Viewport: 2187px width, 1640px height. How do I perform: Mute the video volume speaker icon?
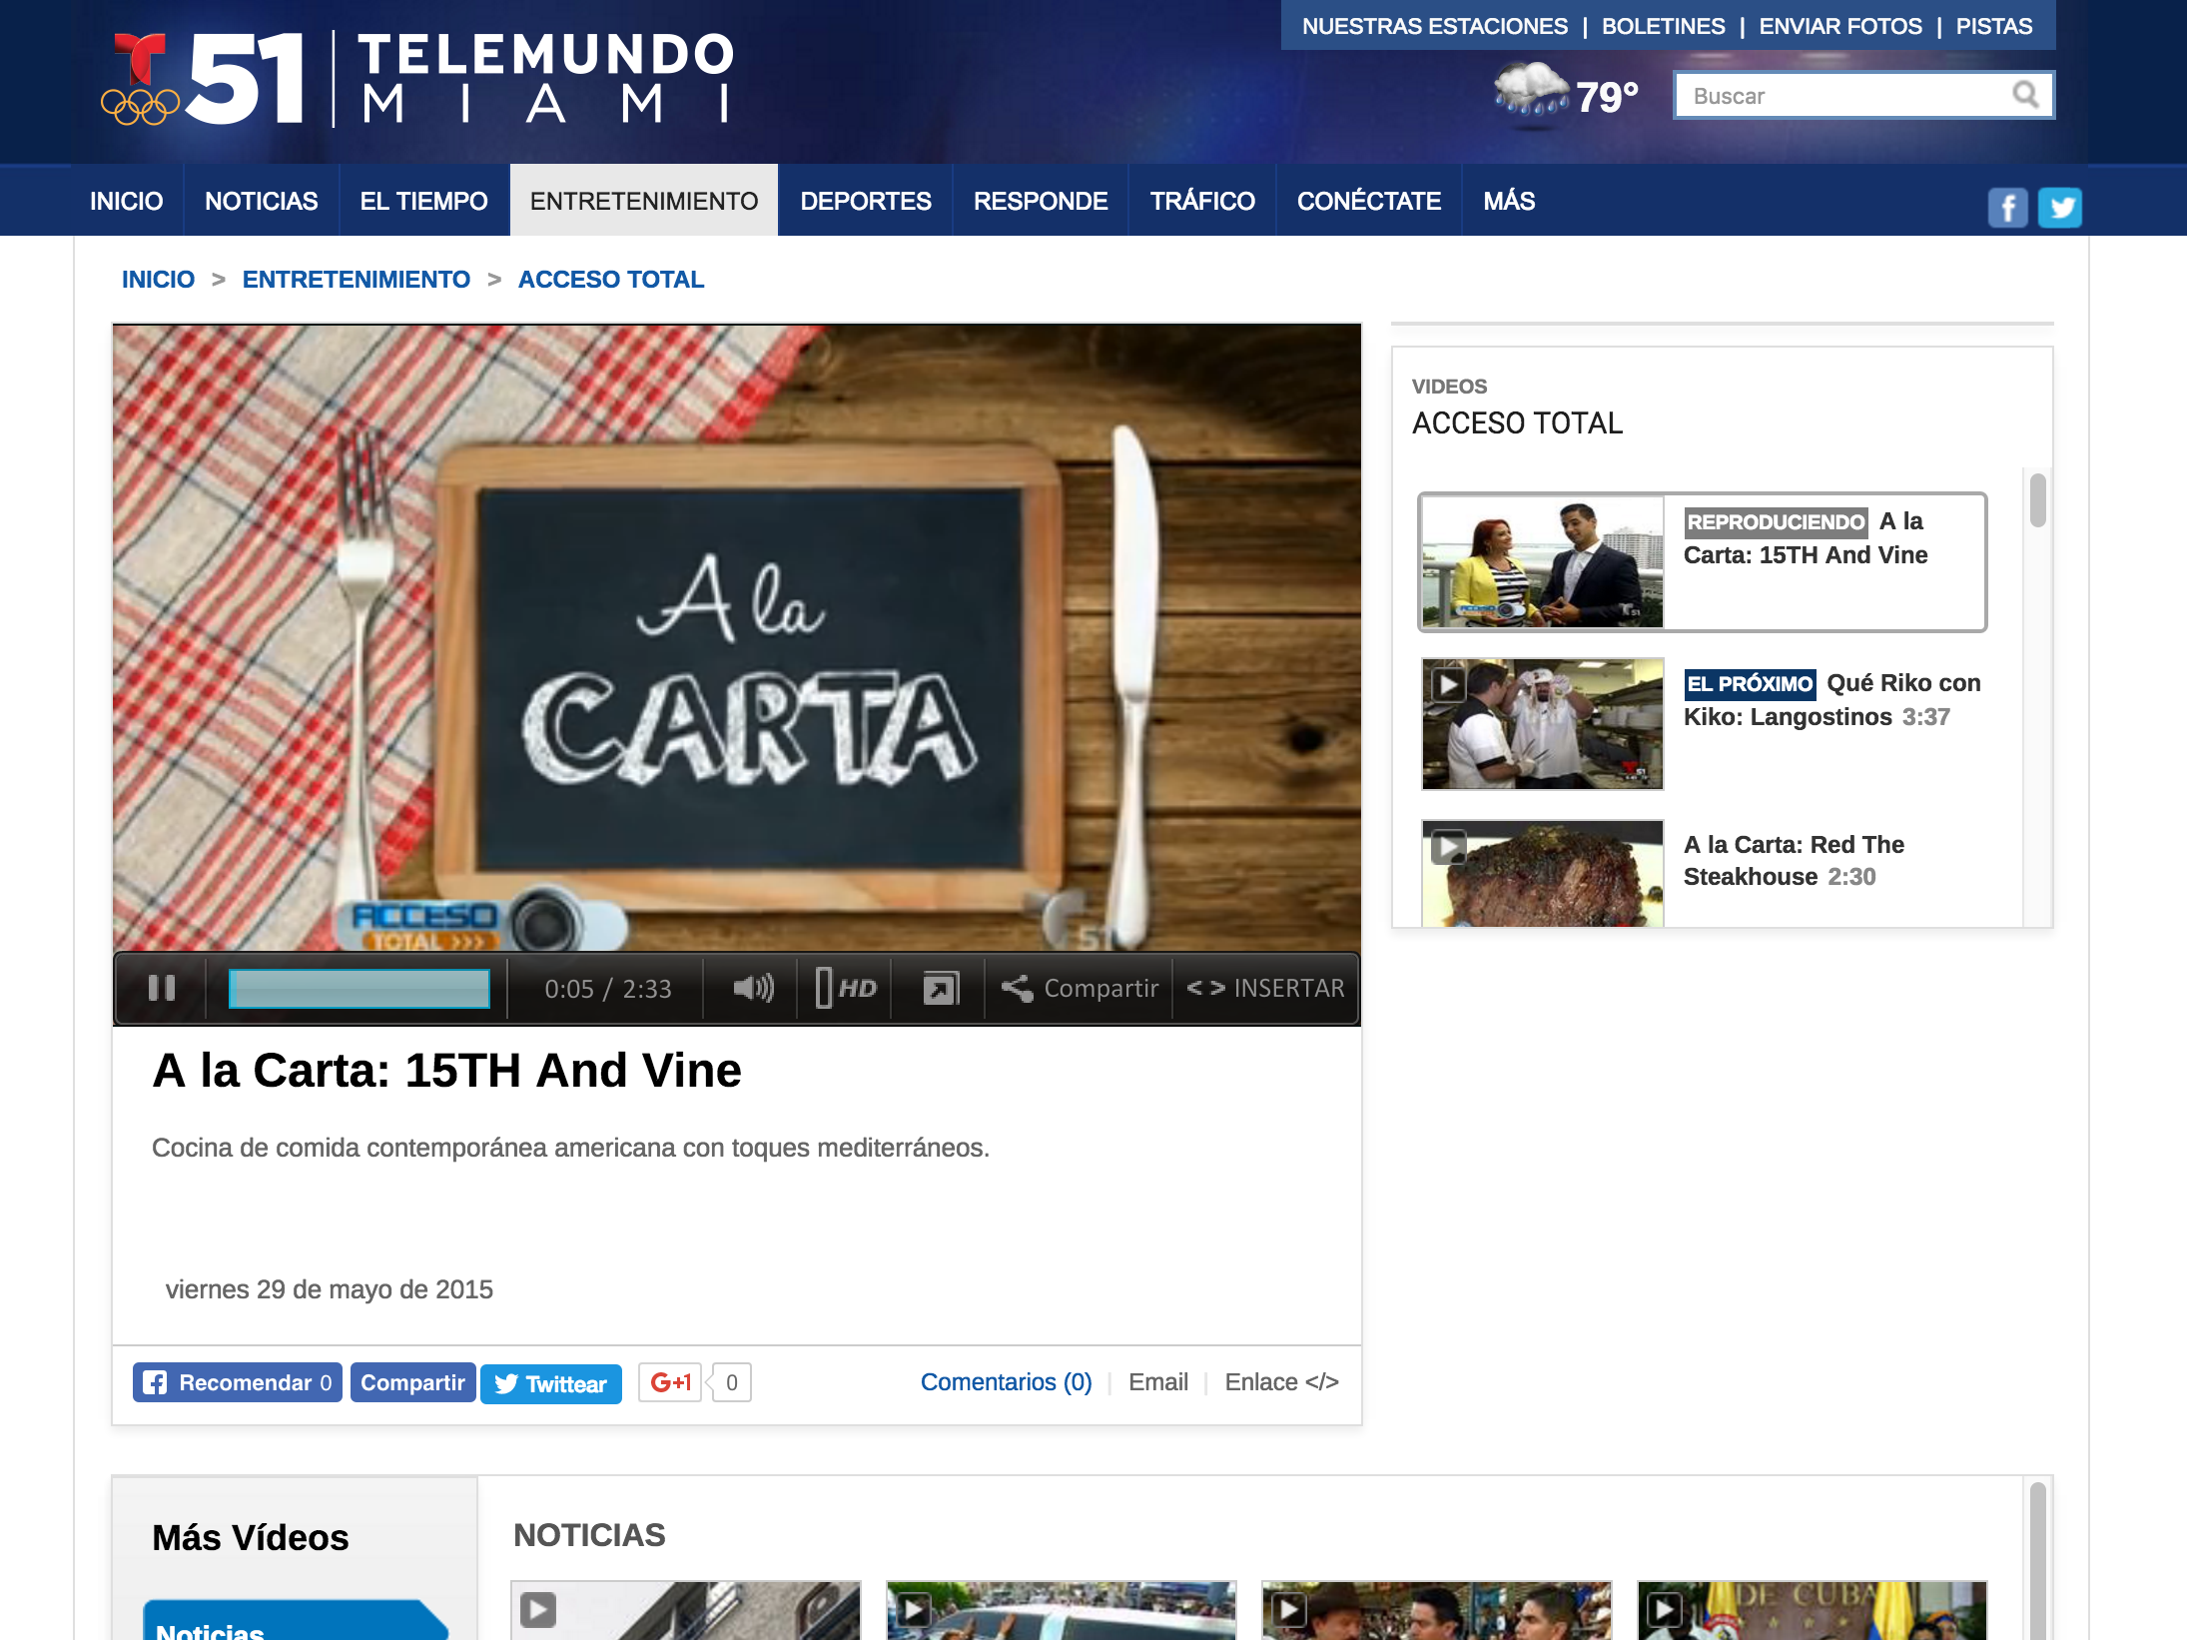coord(753,988)
